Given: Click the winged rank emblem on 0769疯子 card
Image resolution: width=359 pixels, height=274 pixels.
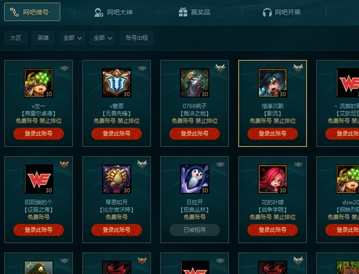Looking at the screenshot, I should (x=220, y=68).
